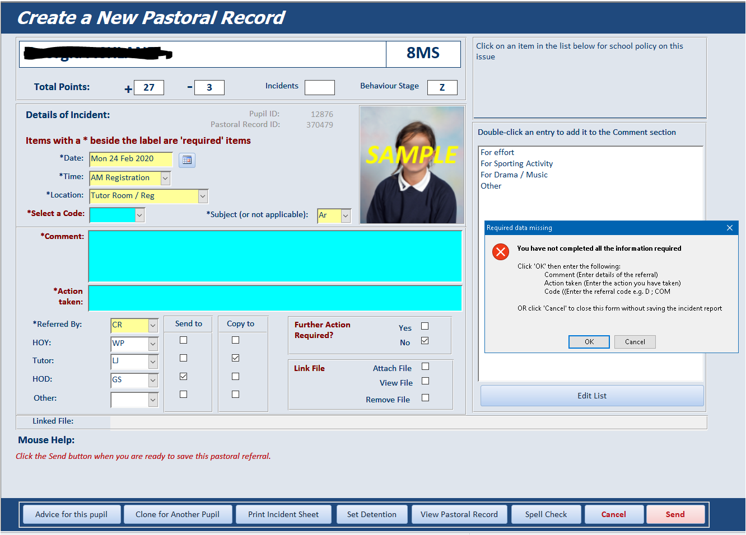Select 'For Drama / Music' list entry
The width and height of the screenshot is (746, 535).
tap(514, 175)
